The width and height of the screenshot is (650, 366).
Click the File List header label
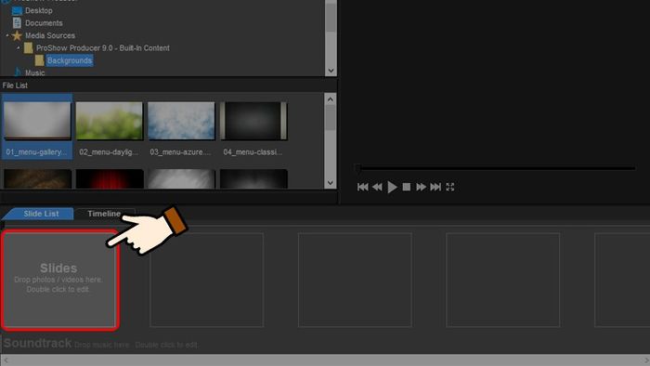pyautogui.click(x=15, y=85)
